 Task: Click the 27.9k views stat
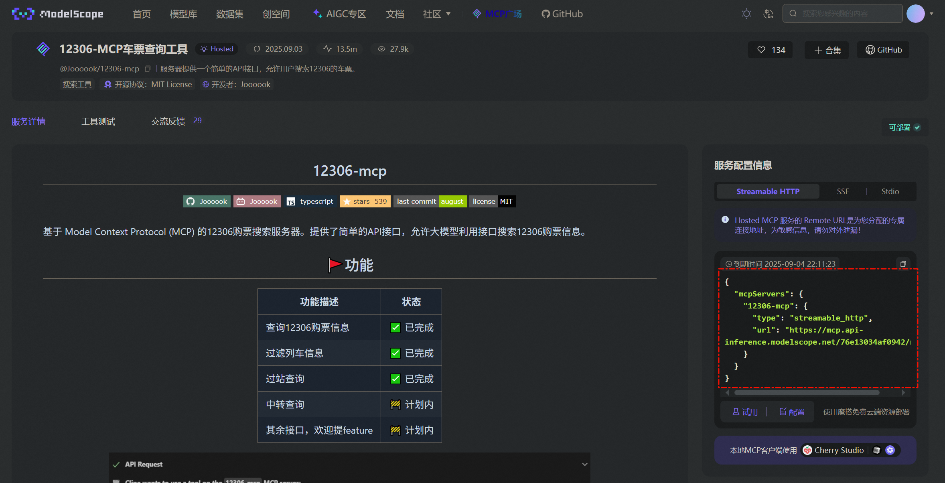393,49
